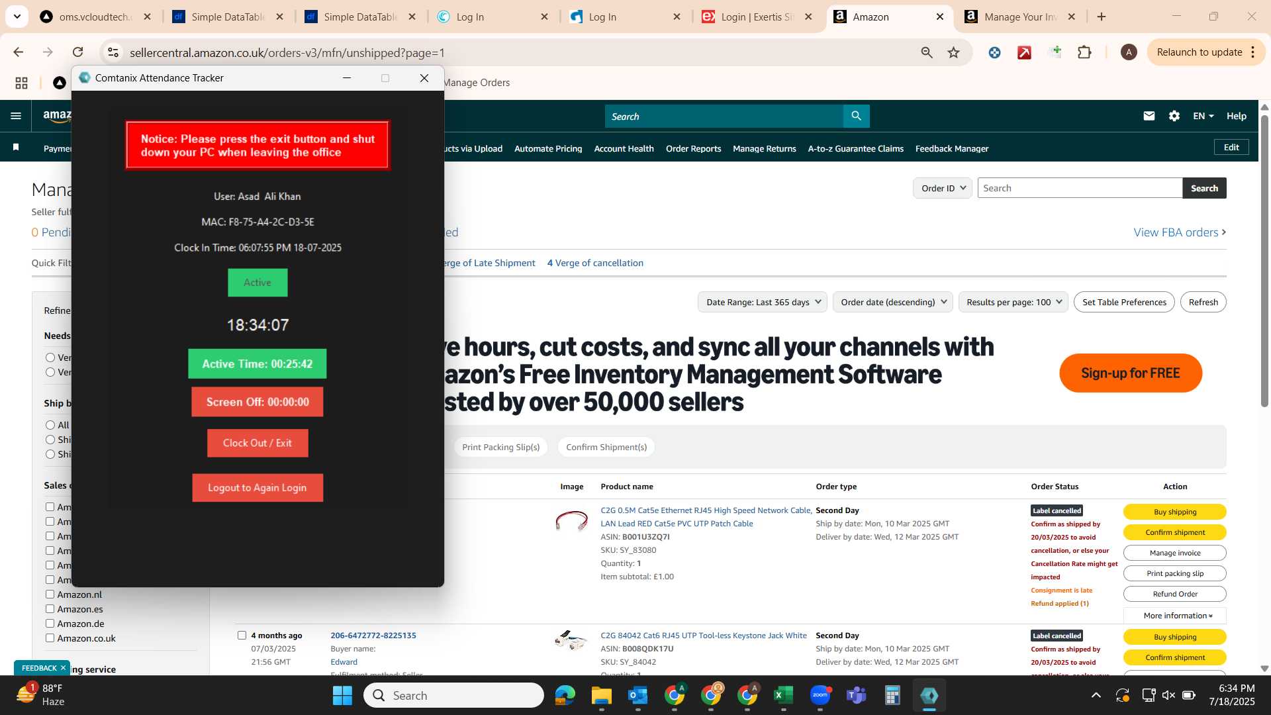Click the Amazon search magnifier button
Image resolution: width=1271 pixels, height=715 pixels.
(856, 116)
